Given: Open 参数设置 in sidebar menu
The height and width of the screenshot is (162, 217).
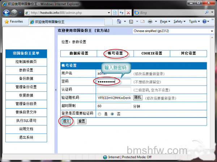Looking at the screenshot, I should pyautogui.click(x=26, y=70).
